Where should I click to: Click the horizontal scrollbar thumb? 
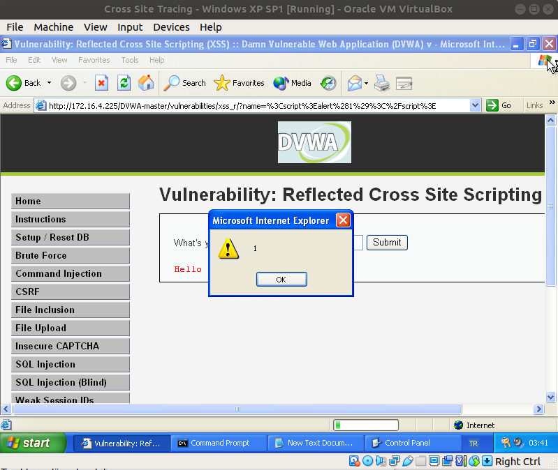click(x=237, y=409)
